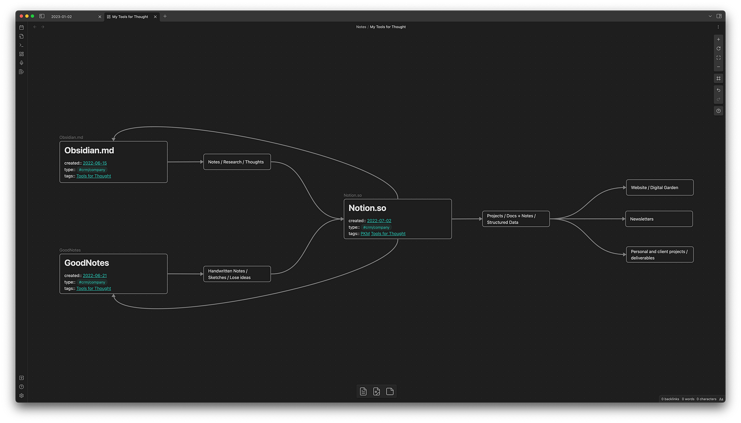Zoom canvas to fit
741x423 pixels.
(718, 57)
